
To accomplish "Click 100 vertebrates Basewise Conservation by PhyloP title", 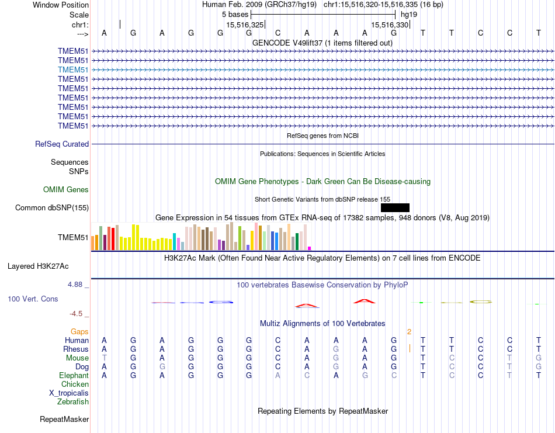I will 322,285.
